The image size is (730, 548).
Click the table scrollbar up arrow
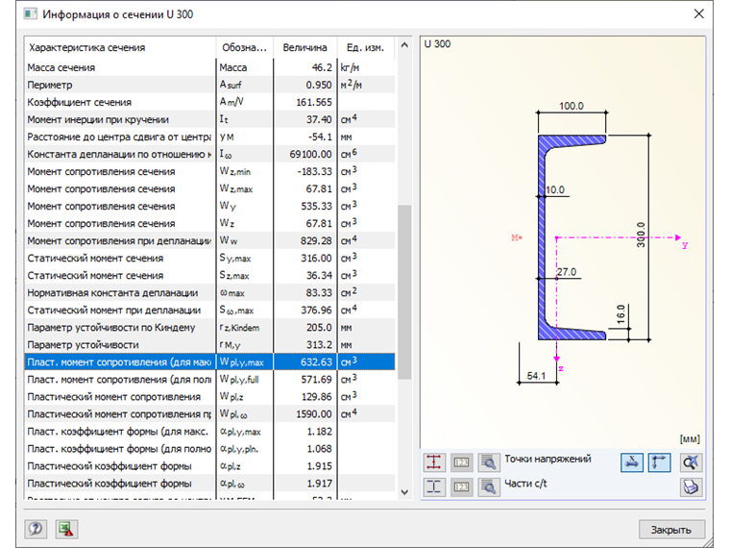[x=404, y=45]
